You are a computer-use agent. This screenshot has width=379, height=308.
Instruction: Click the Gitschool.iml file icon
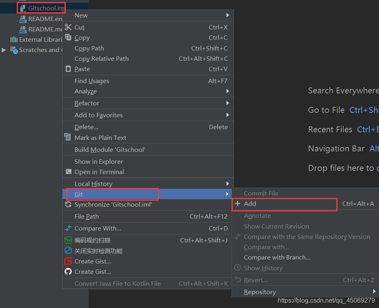coord(23,8)
